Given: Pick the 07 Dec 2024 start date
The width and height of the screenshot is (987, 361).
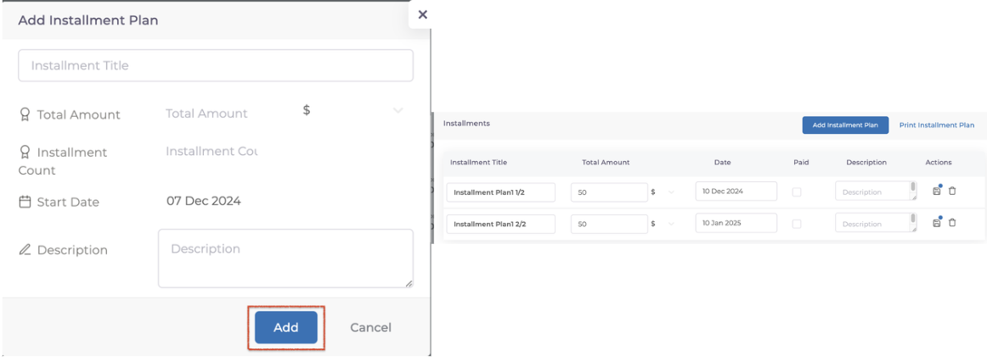Looking at the screenshot, I should coord(204,201).
